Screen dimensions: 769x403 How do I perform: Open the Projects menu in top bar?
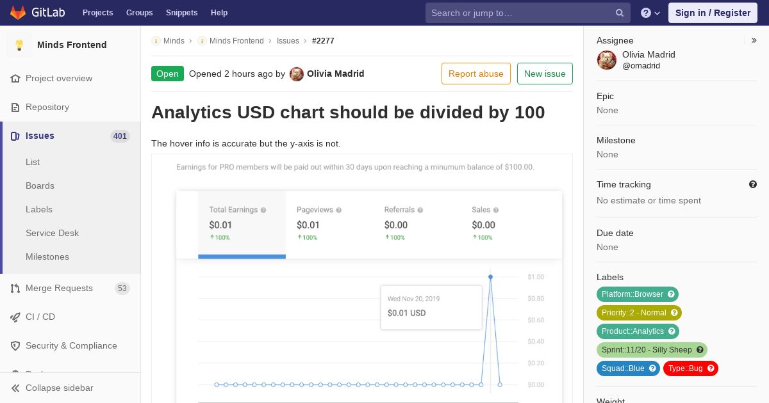pos(97,13)
